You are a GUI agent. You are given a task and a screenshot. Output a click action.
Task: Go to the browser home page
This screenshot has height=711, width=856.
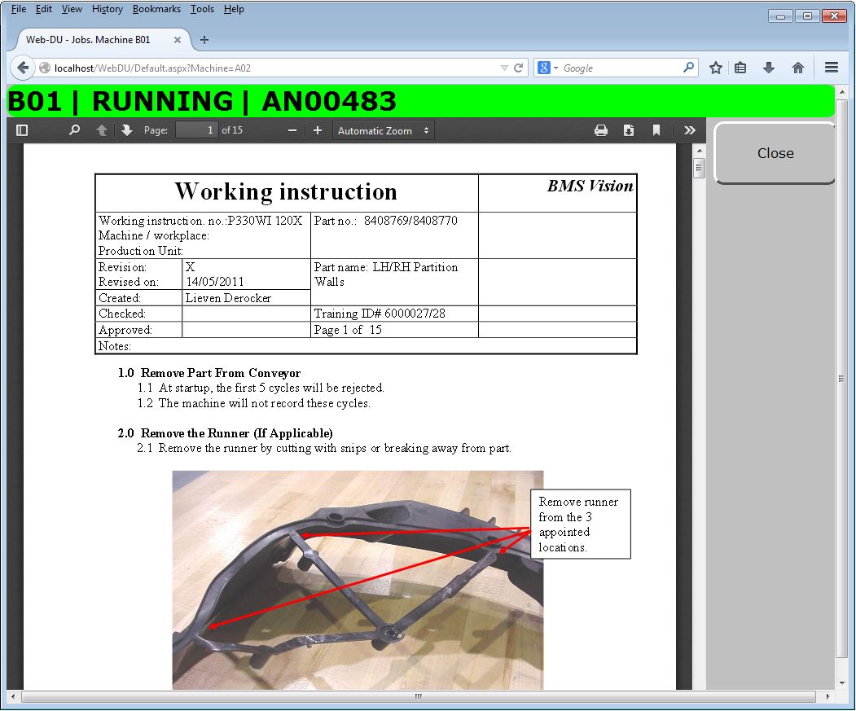[798, 68]
